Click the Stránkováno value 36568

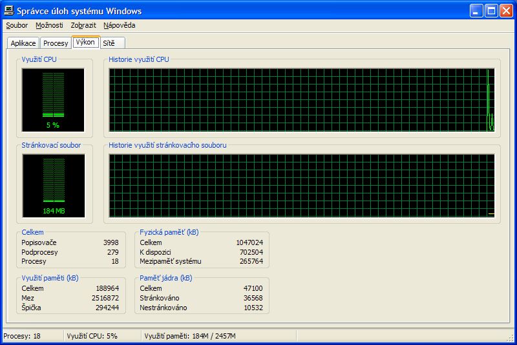click(253, 298)
